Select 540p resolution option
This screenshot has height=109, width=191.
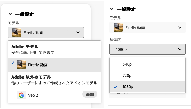click(x=147, y=64)
